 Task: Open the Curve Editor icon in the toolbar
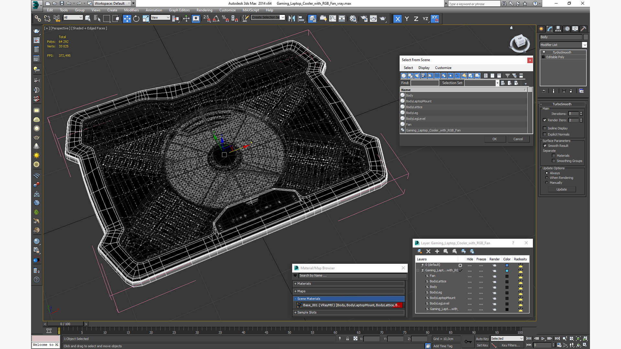(x=332, y=19)
